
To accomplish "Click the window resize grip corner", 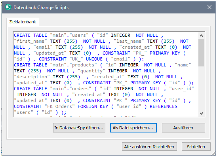I will pyautogui.click(x=213, y=153).
